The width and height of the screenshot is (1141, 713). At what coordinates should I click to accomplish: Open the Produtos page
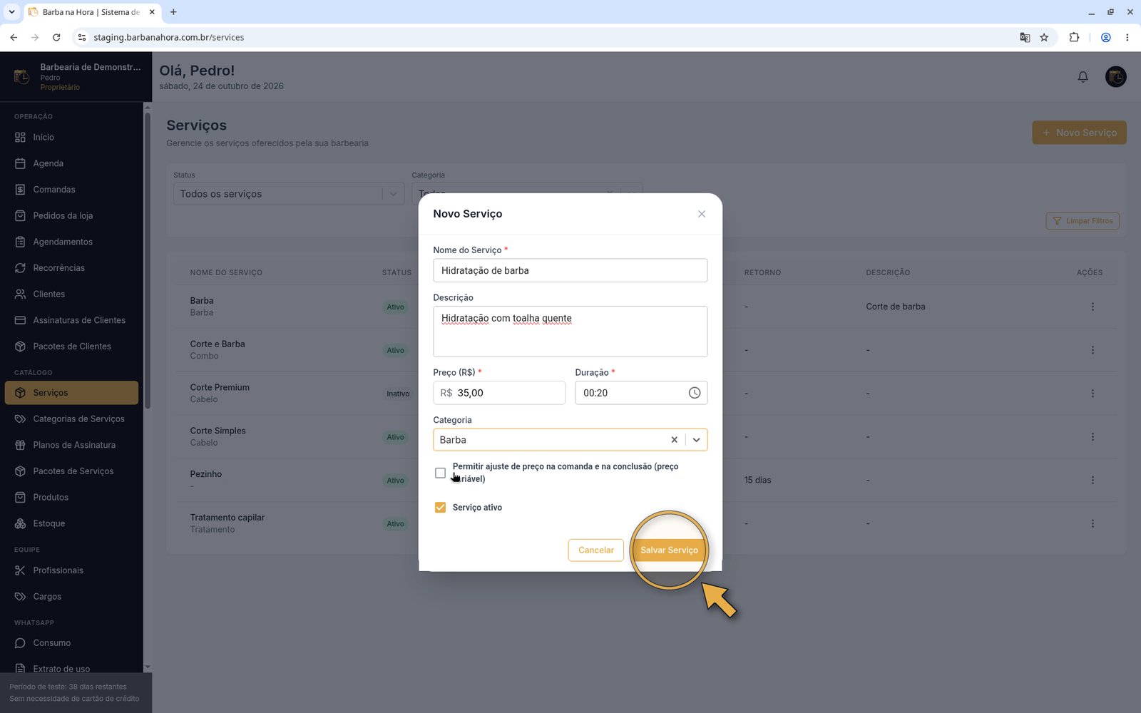[x=71, y=497]
